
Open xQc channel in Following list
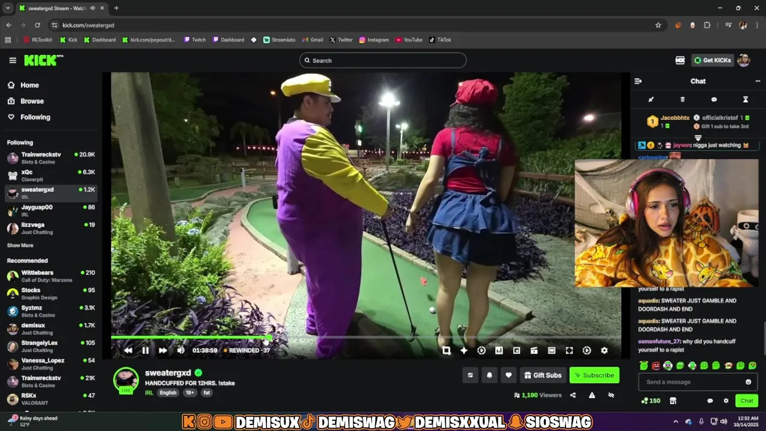point(51,175)
